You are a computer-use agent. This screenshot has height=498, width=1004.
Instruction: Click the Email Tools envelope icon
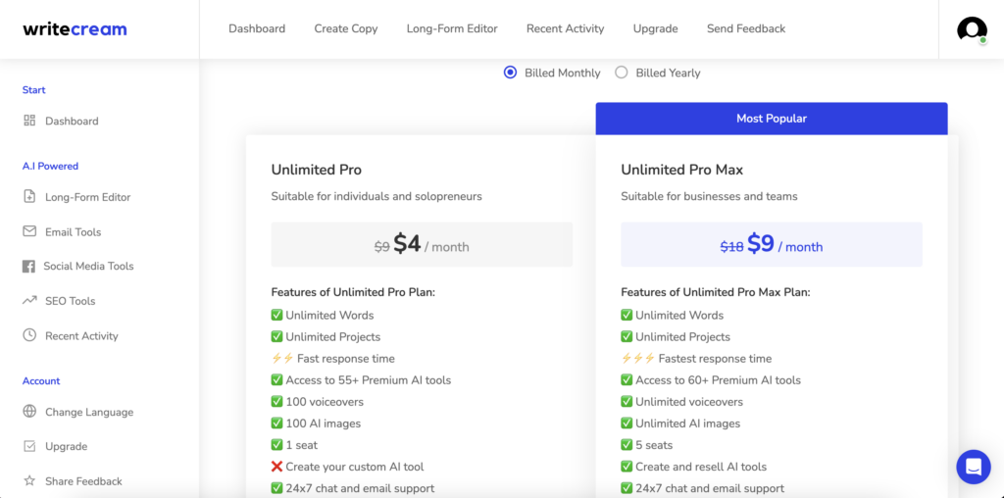click(x=29, y=232)
